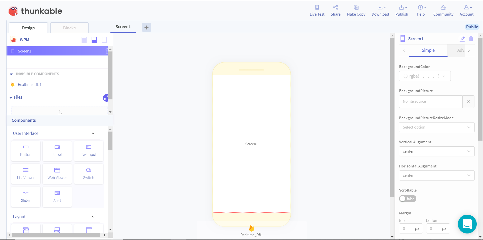Image resolution: width=483 pixels, height=240 pixels.
Task: Select Realtime_DB1 below the phone preview
Action: (252, 231)
